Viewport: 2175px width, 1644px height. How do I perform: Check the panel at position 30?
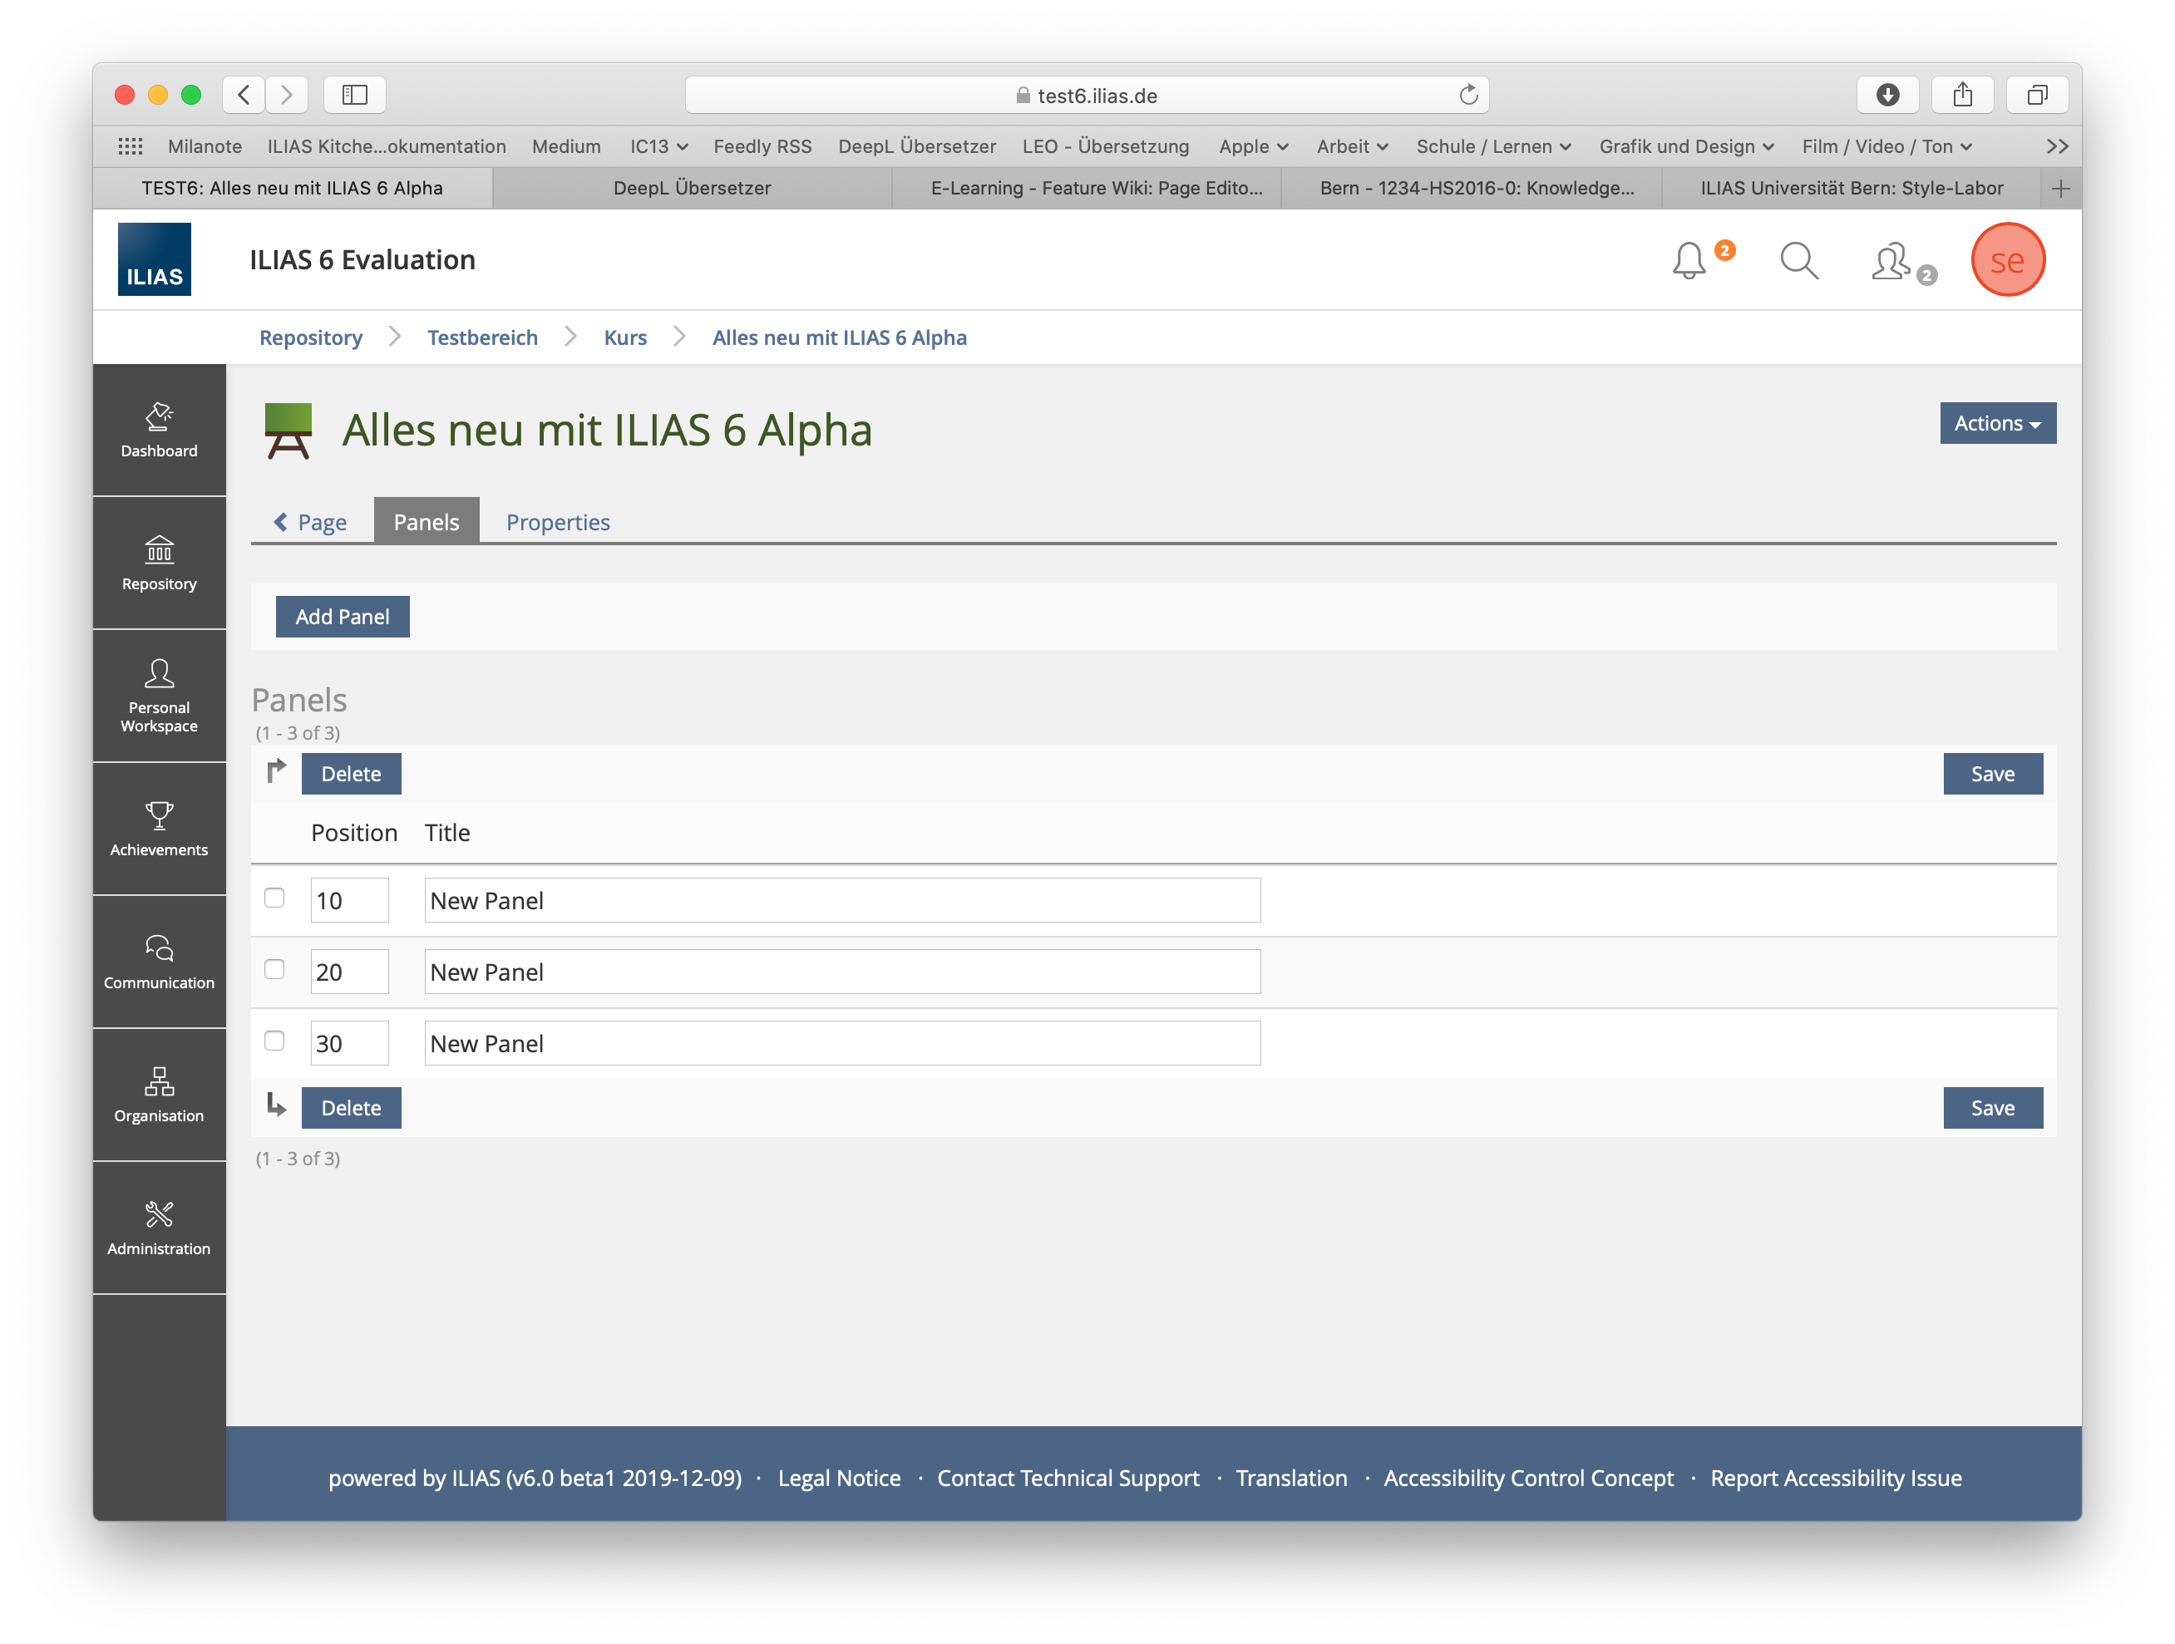point(274,1041)
